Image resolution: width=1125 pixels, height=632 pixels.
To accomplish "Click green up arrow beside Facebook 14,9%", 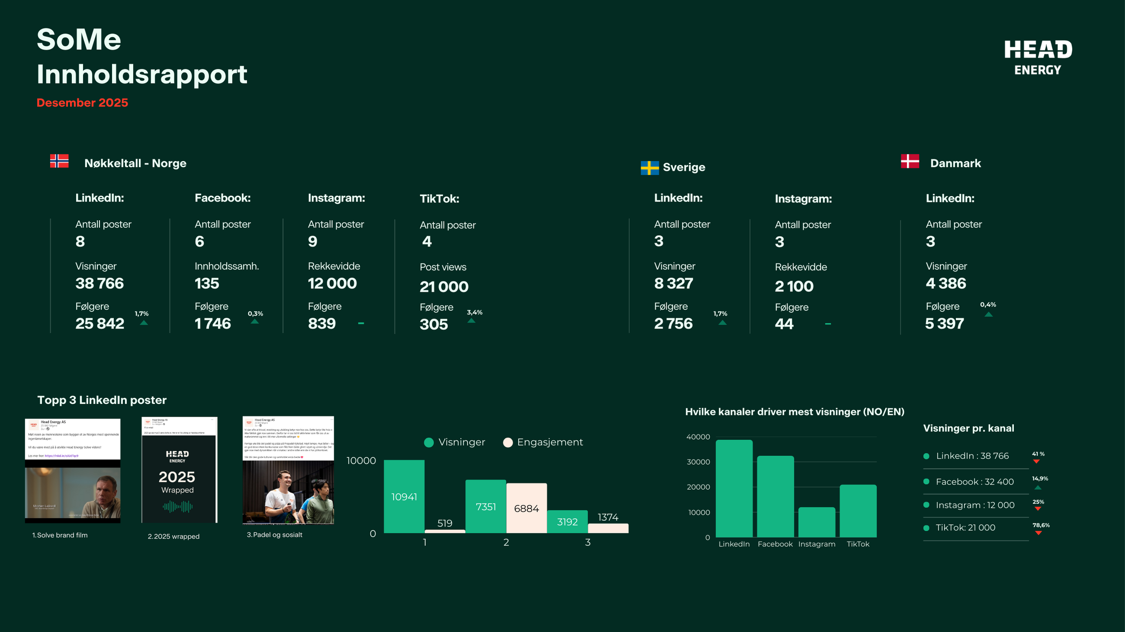I will point(1038,487).
